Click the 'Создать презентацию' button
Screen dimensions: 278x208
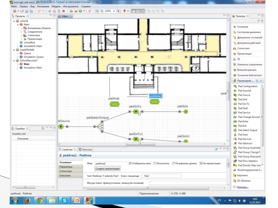tap(107, 168)
